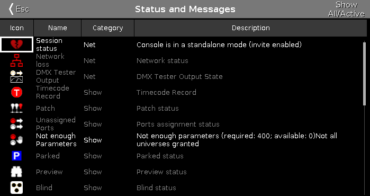370x196 pixels.
Task: Click the Blind status icon
Action: tap(16, 188)
